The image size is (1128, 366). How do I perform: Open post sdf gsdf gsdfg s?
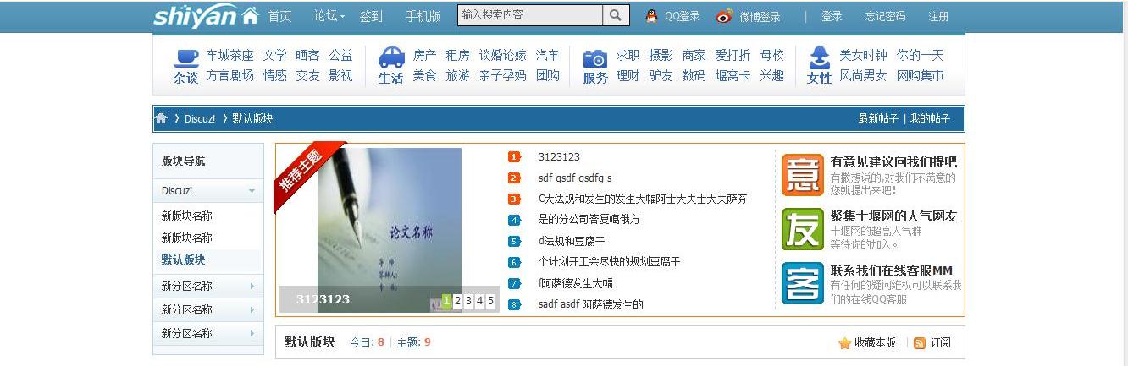pyautogui.click(x=575, y=178)
